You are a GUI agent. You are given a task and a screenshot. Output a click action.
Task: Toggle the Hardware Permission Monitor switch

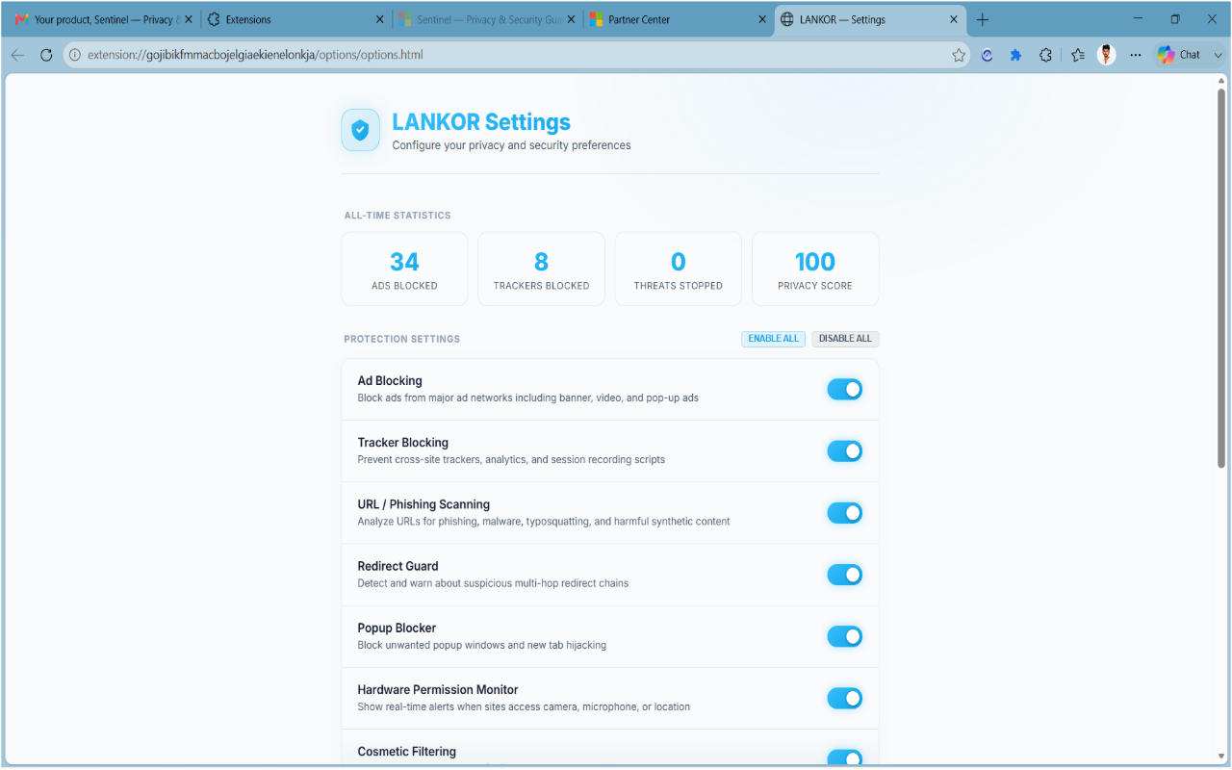tap(844, 698)
